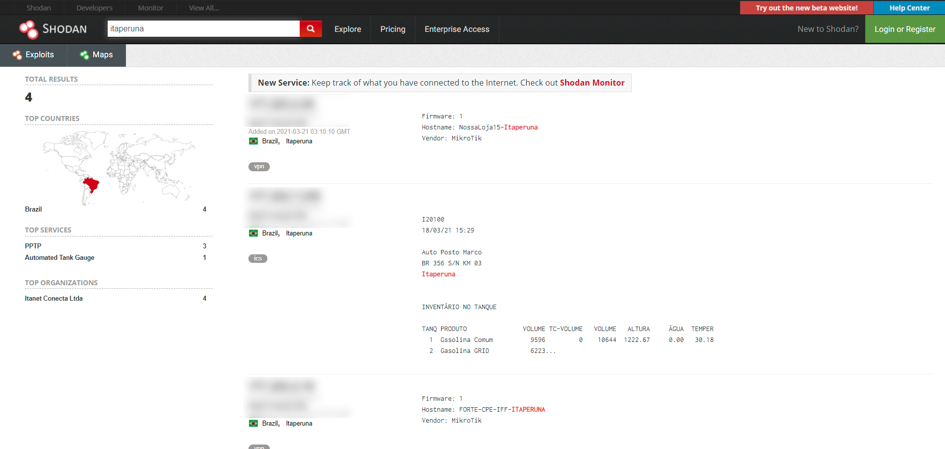Click the vpn tag on first result

pos(259,167)
